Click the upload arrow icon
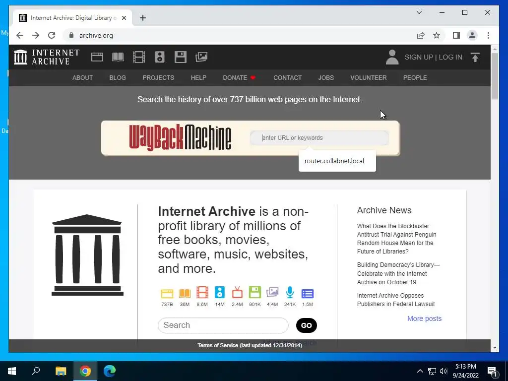 pos(475,58)
